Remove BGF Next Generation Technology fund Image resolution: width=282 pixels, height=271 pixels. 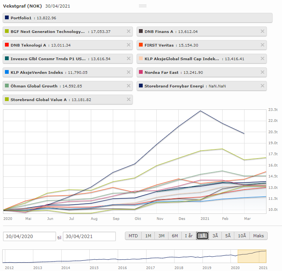[x=128, y=31]
